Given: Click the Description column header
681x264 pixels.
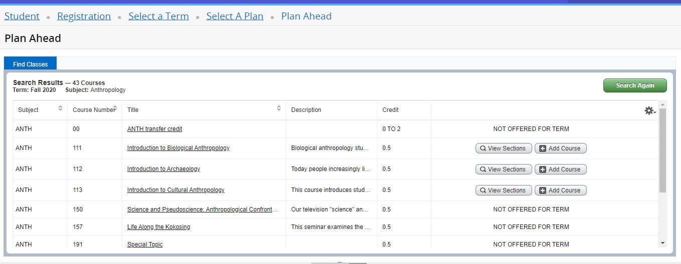Looking at the screenshot, I should [306, 110].
